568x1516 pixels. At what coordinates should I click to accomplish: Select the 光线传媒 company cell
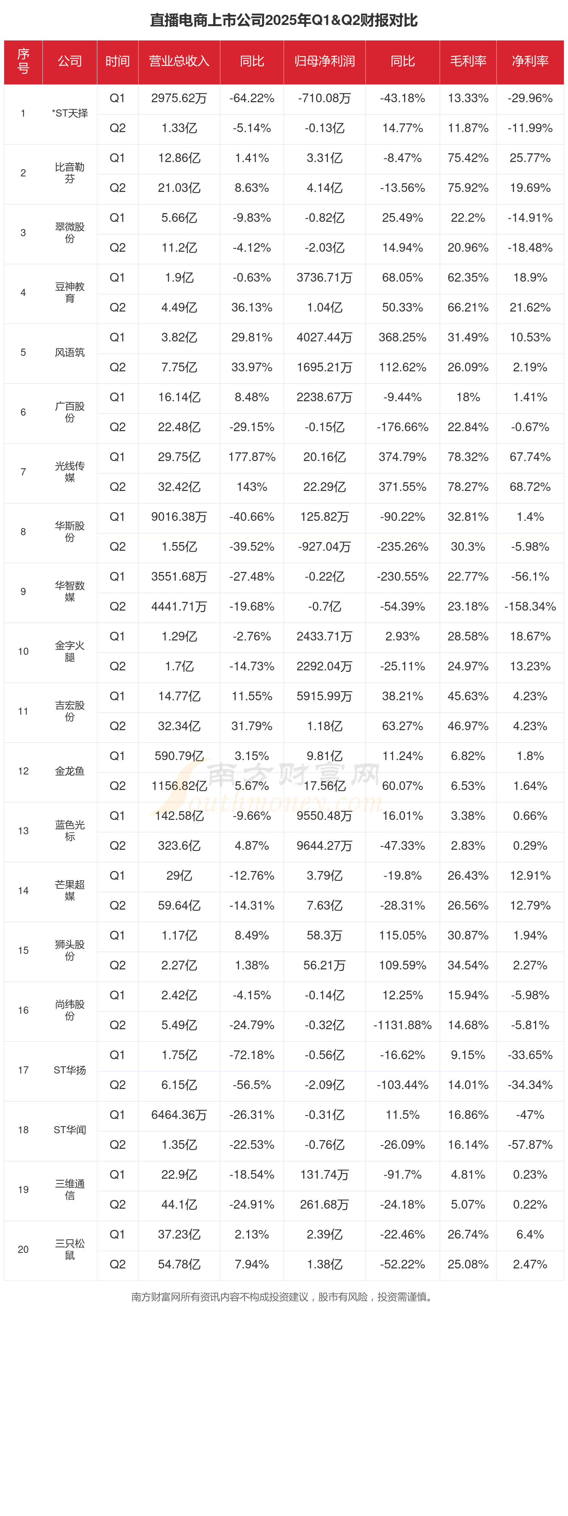pyautogui.click(x=69, y=472)
